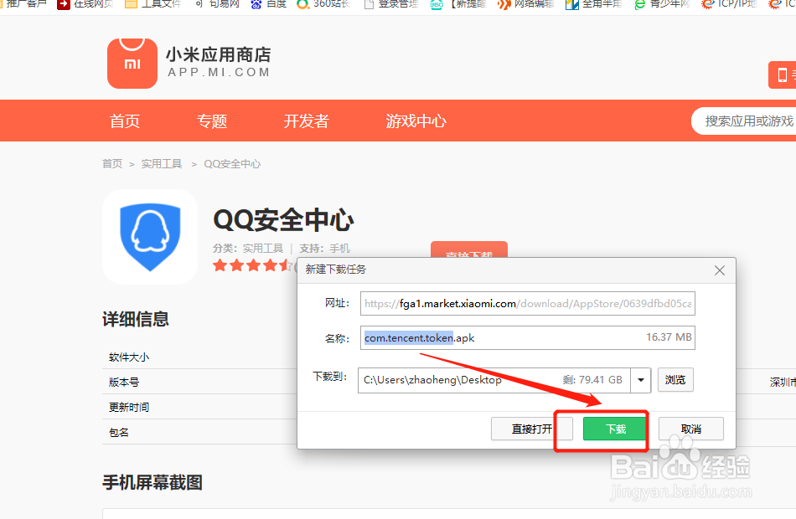Open the 青少年网 bookmark
The width and height of the screenshot is (796, 519).
pos(662,4)
